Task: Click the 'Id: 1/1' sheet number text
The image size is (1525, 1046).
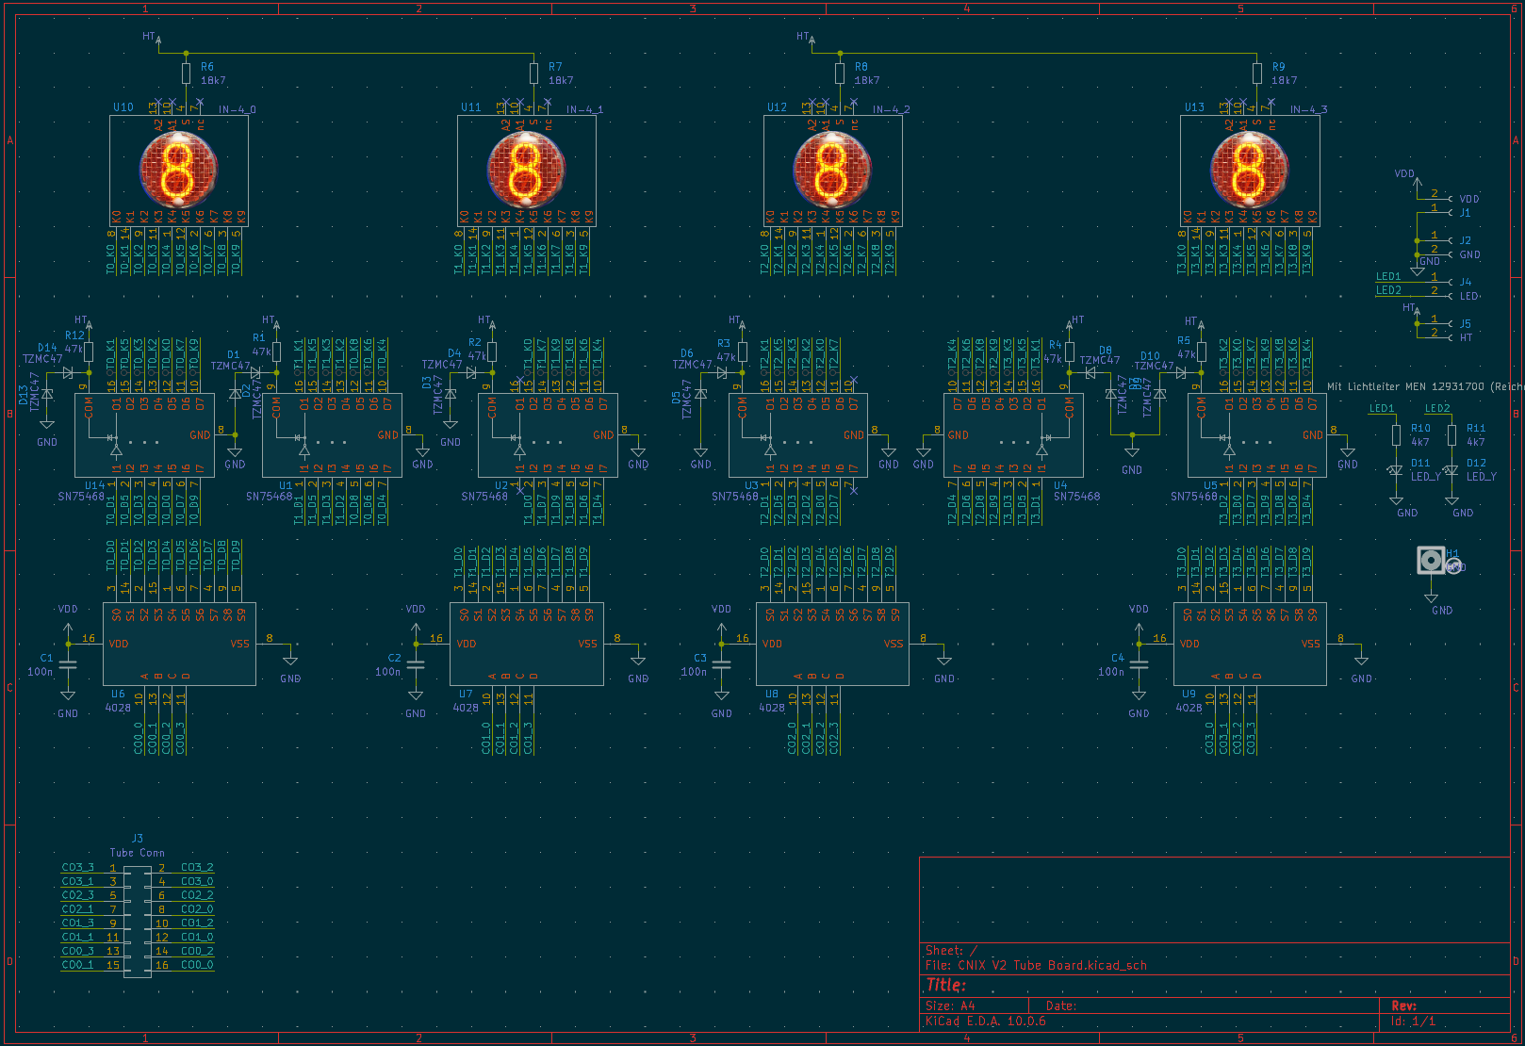Action: [1414, 1021]
